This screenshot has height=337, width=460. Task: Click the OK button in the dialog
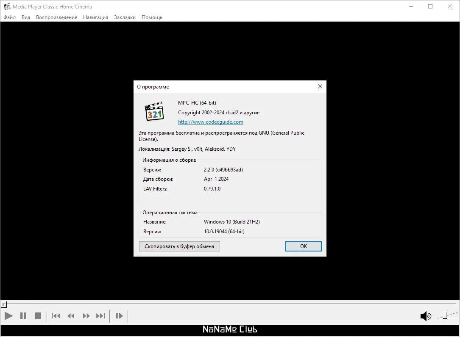tap(303, 246)
